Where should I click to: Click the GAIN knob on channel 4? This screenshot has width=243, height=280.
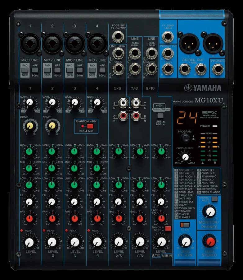tap(97, 102)
